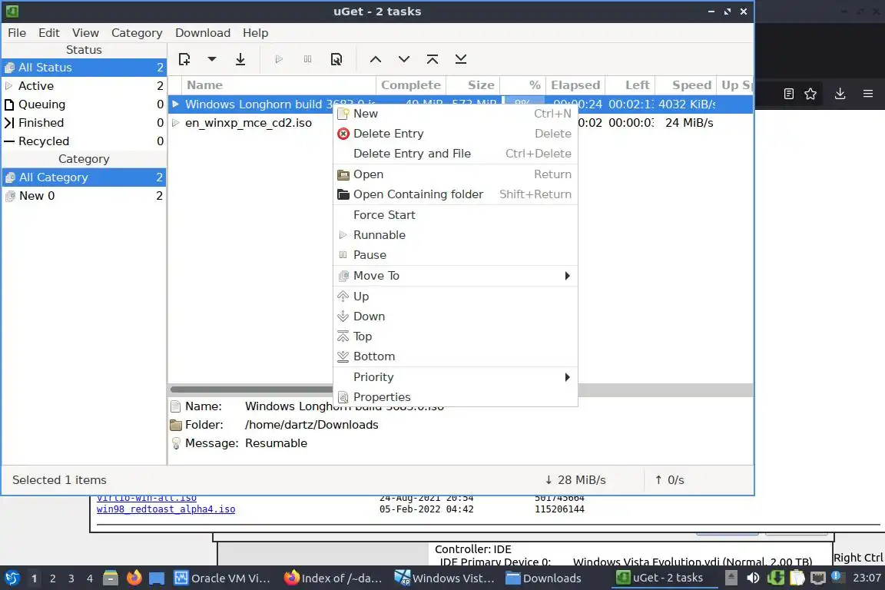Click the Move Down toolbar arrow
The width and height of the screenshot is (885, 590).
tap(404, 59)
